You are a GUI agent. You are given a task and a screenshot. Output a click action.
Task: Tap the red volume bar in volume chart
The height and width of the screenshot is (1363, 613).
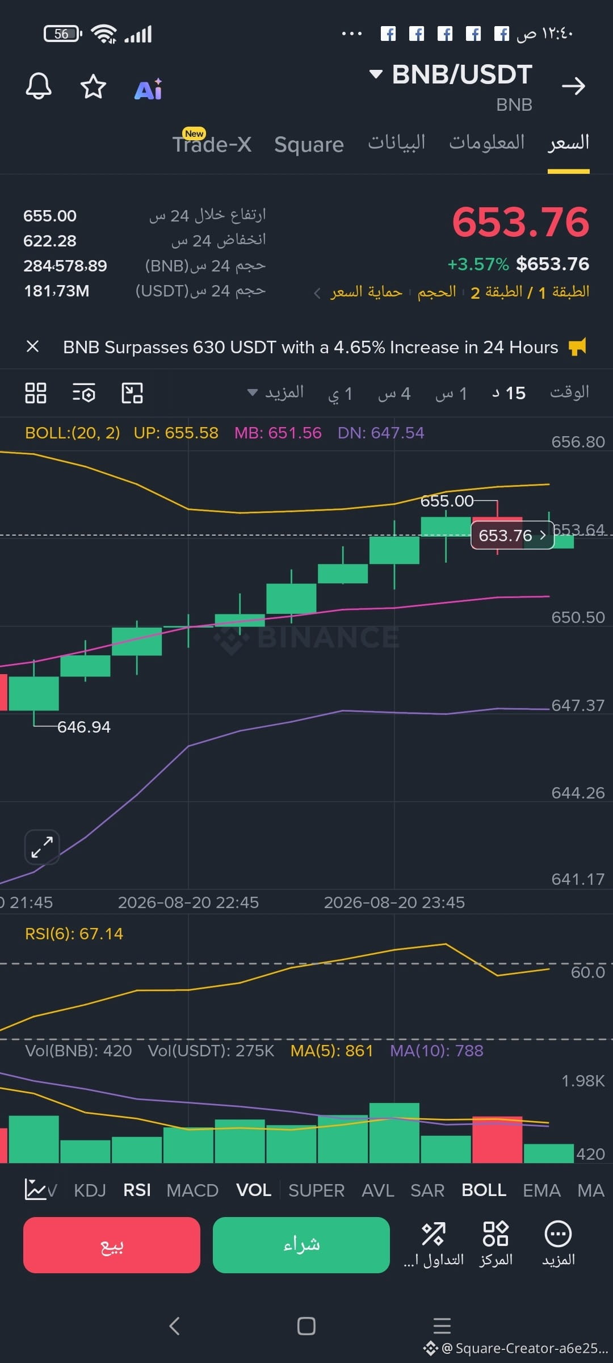tap(497, 1140)
